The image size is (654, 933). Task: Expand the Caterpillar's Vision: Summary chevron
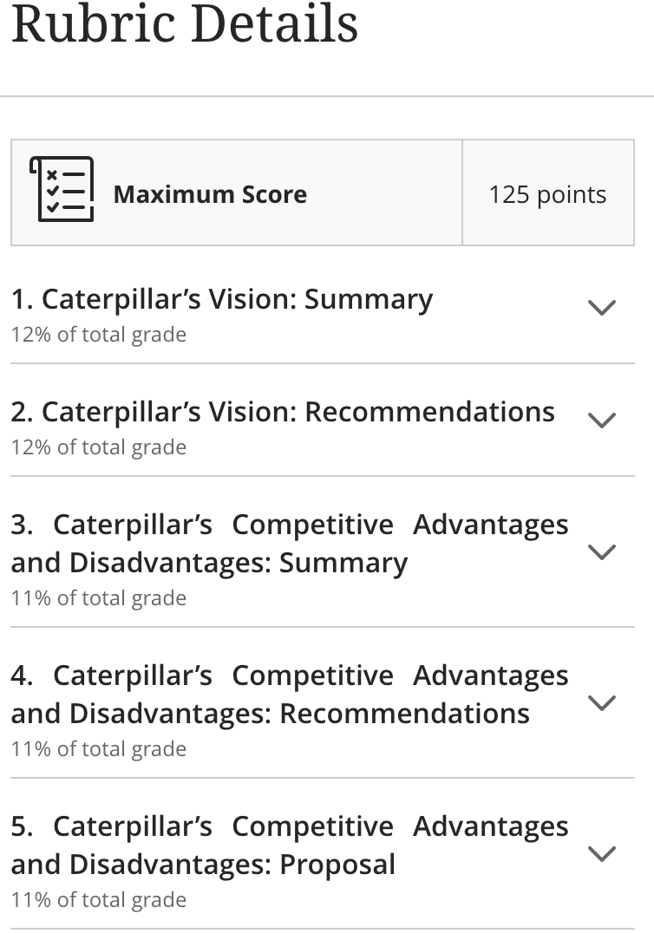(x=602, y=308)
